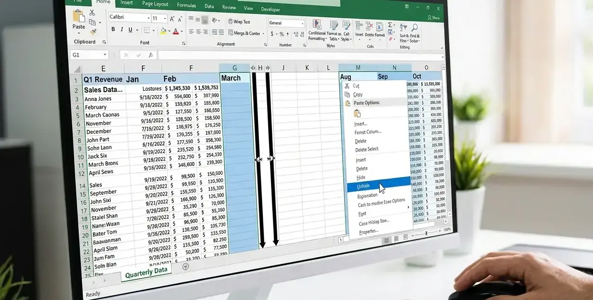Screen dimensions: 593x300
Task: Toggle Italic formatting
Action: point(122,30)
